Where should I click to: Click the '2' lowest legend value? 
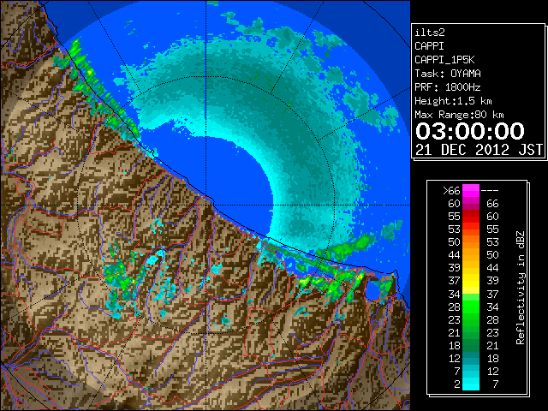click(457, 384)
